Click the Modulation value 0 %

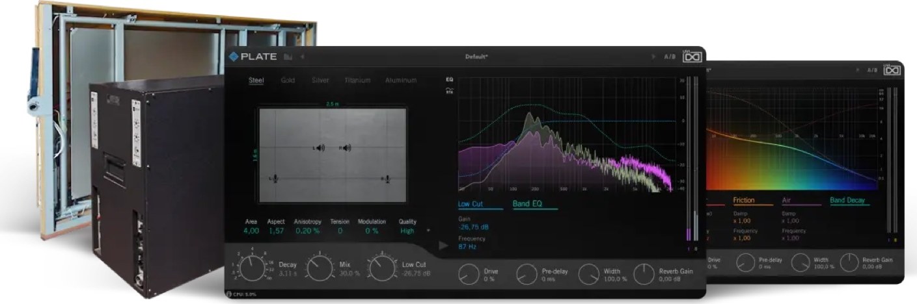pos(372,231)
